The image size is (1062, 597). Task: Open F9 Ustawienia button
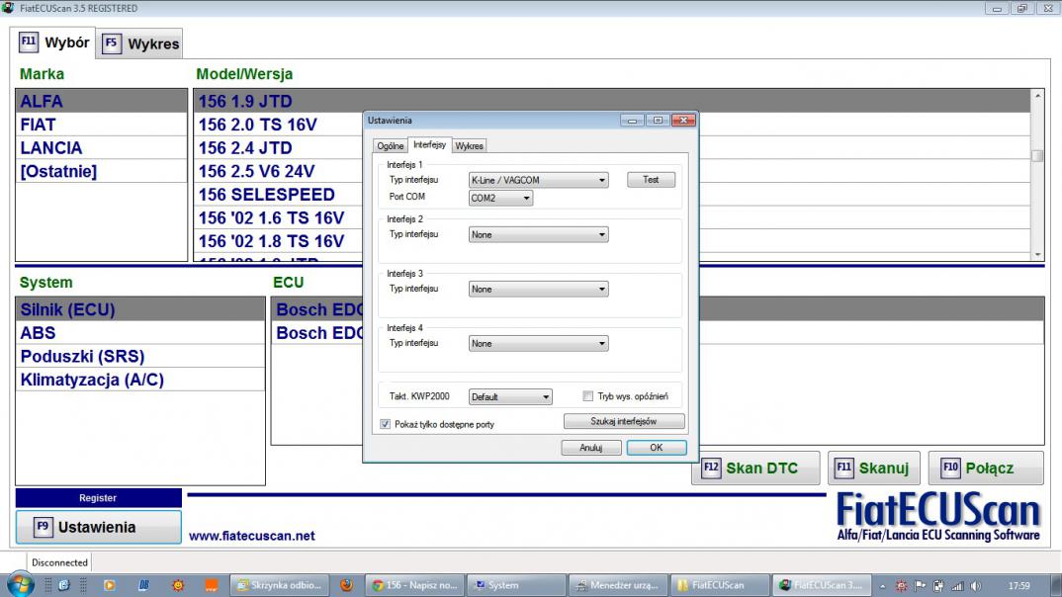[x=98, y=527]
